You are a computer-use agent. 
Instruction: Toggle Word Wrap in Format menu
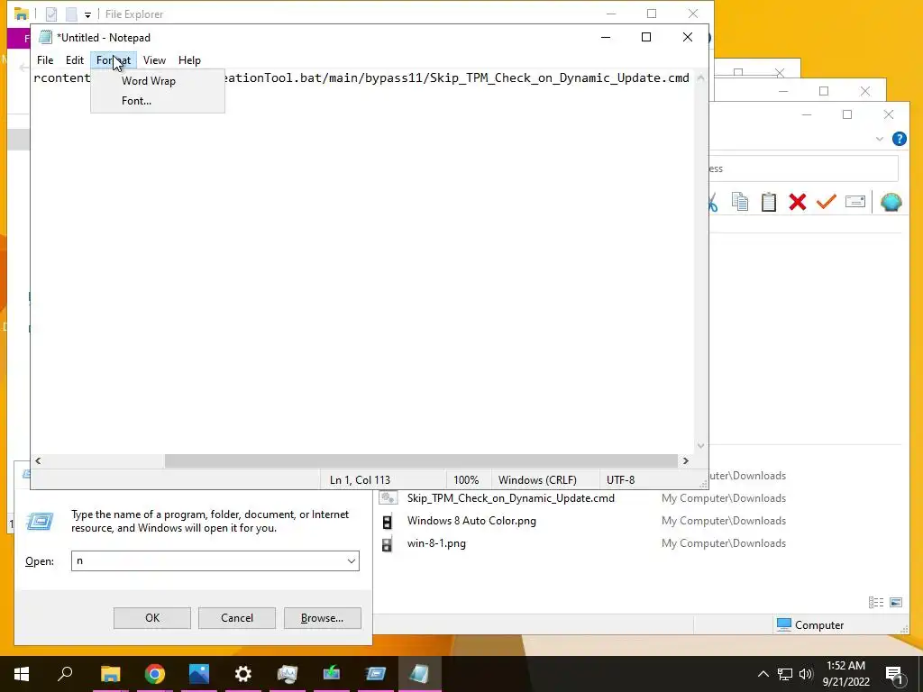click(x=149, y=81)
